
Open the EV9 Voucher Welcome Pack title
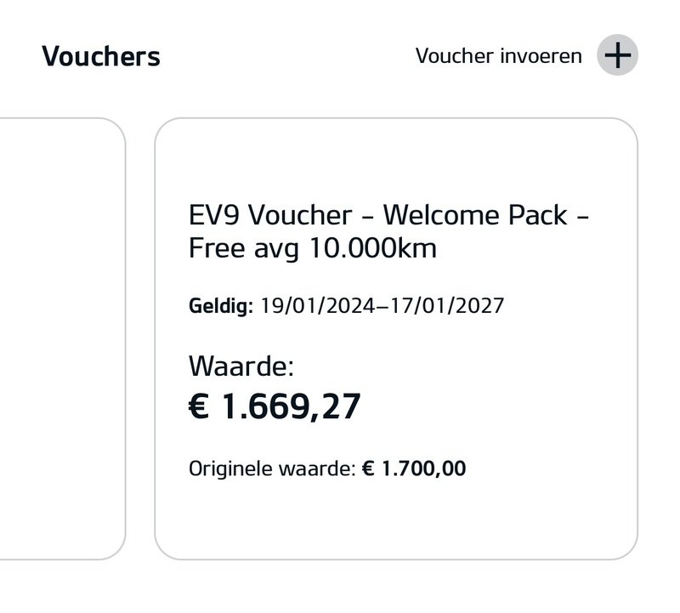click(388, 215)
